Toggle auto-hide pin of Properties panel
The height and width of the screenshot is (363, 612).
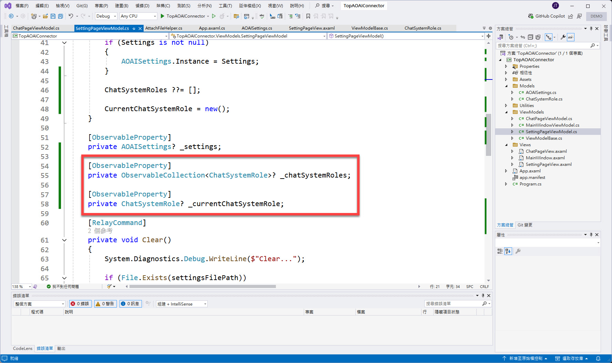click(591, 235)
